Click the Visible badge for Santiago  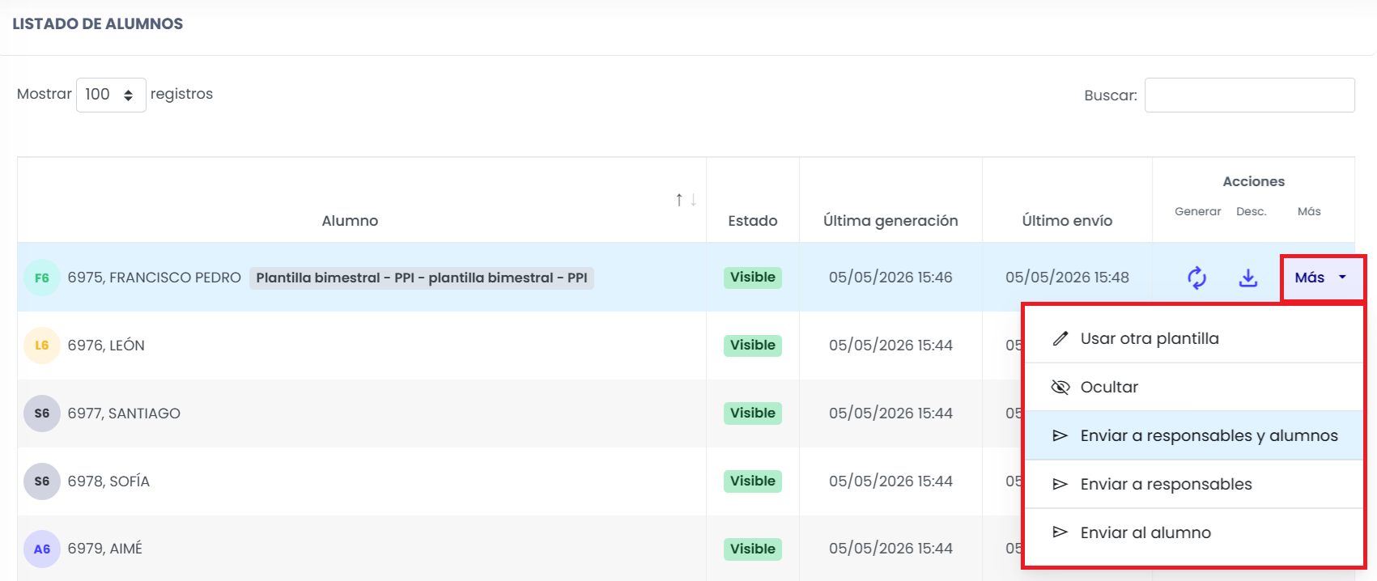point(753,413)
